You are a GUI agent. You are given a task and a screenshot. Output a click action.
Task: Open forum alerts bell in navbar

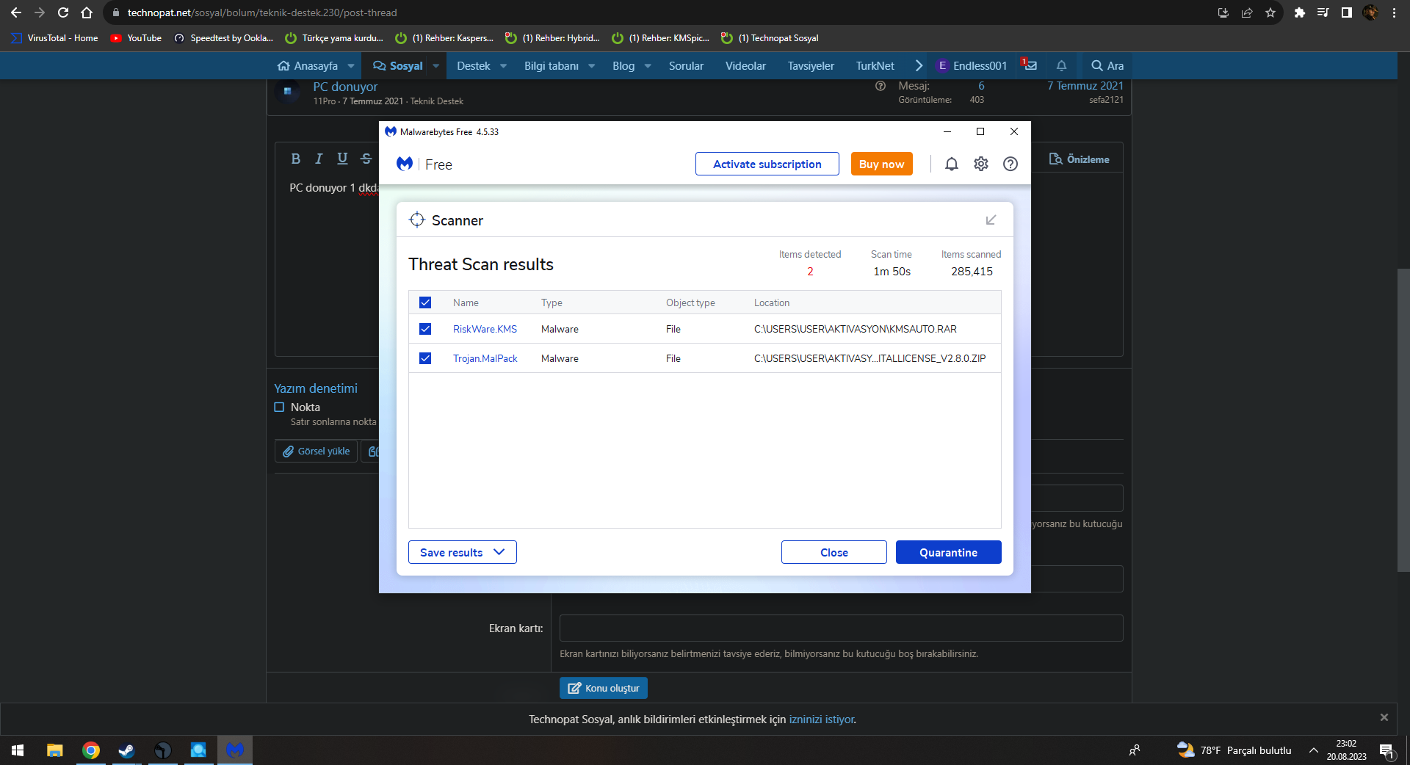[x=1061, y=65]
